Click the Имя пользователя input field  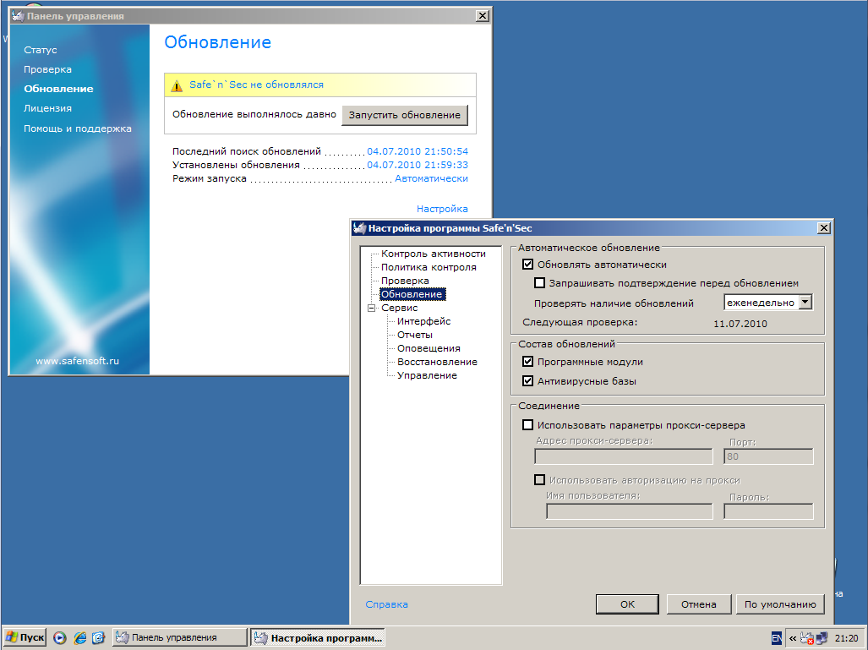(x=630, y=511)
